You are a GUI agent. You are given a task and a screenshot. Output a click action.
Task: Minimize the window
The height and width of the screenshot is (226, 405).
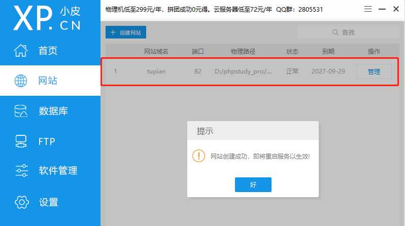(382, 9)
